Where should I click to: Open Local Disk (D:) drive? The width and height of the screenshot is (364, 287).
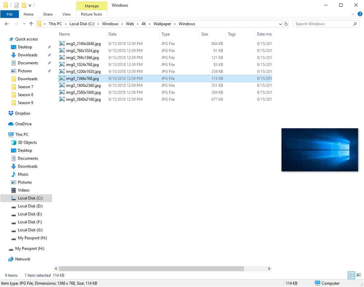[x=30, y=206]
